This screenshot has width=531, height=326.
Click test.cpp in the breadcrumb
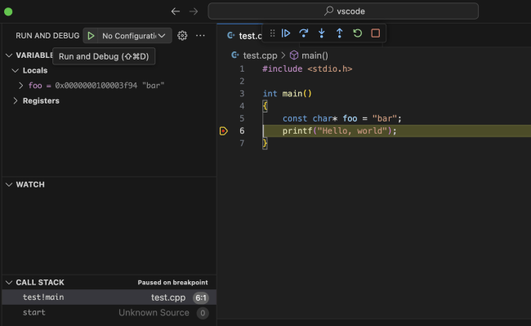coord(260,55)
